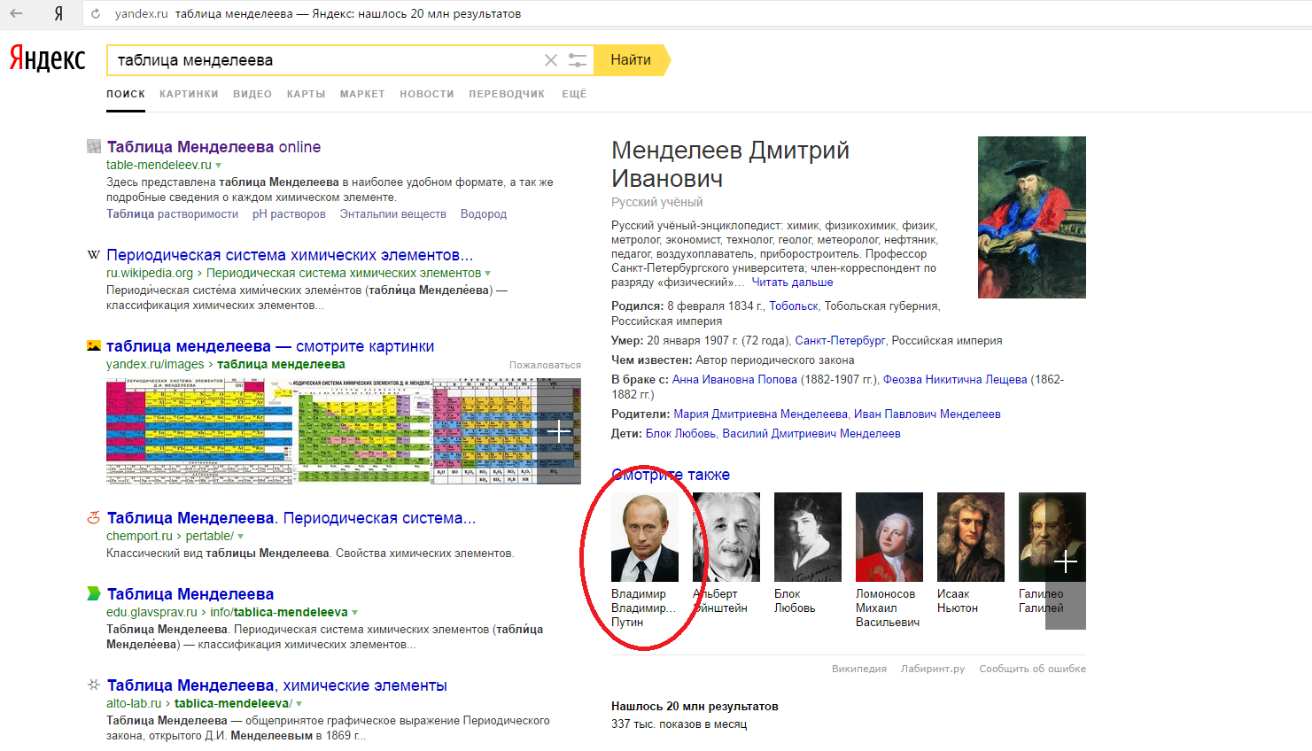Open the ПЕРЕВОДЧИК tab
The image size is (1312, 751).
point(507,94)
